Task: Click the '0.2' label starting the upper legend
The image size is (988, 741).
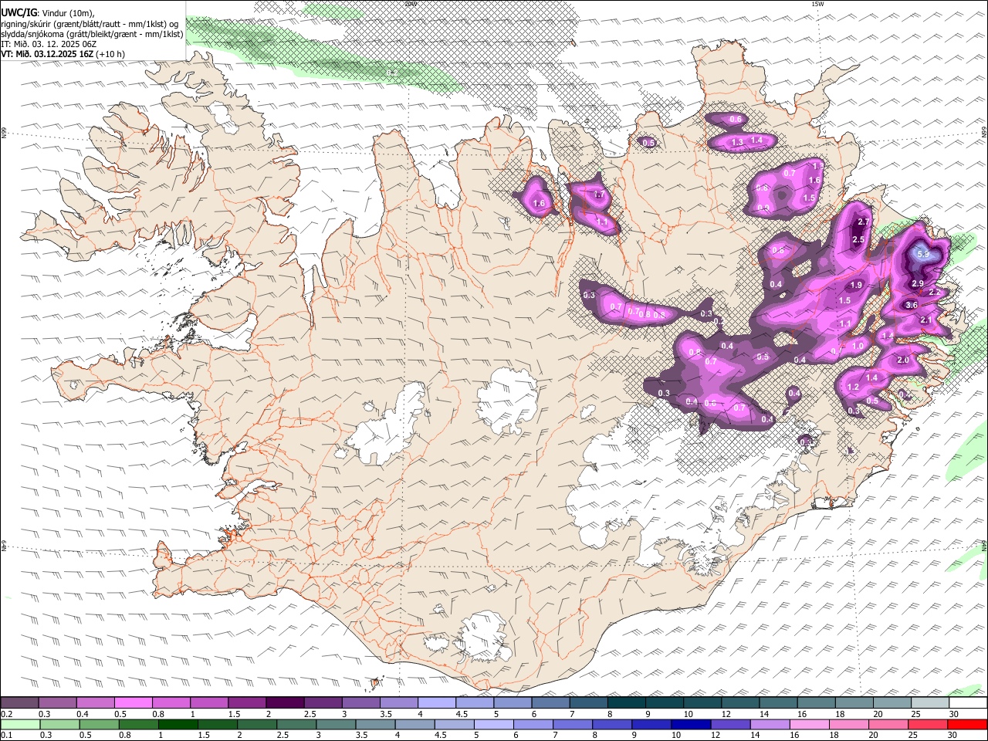Action: pos(5,714)
